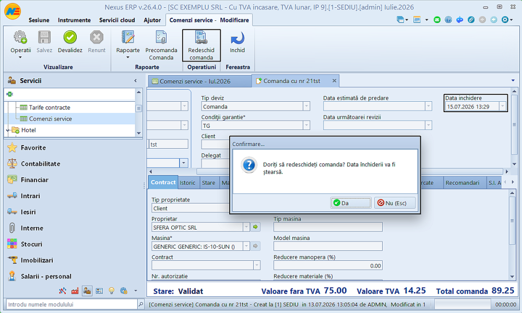Click the Reducere manopera (%) field
The image size is (522, 313).
pyautogui.click(x=328, y=266)
